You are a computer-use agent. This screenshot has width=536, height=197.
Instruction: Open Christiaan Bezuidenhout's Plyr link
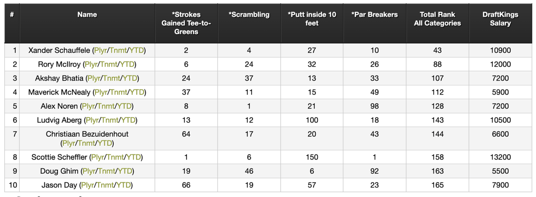point(68,143)
